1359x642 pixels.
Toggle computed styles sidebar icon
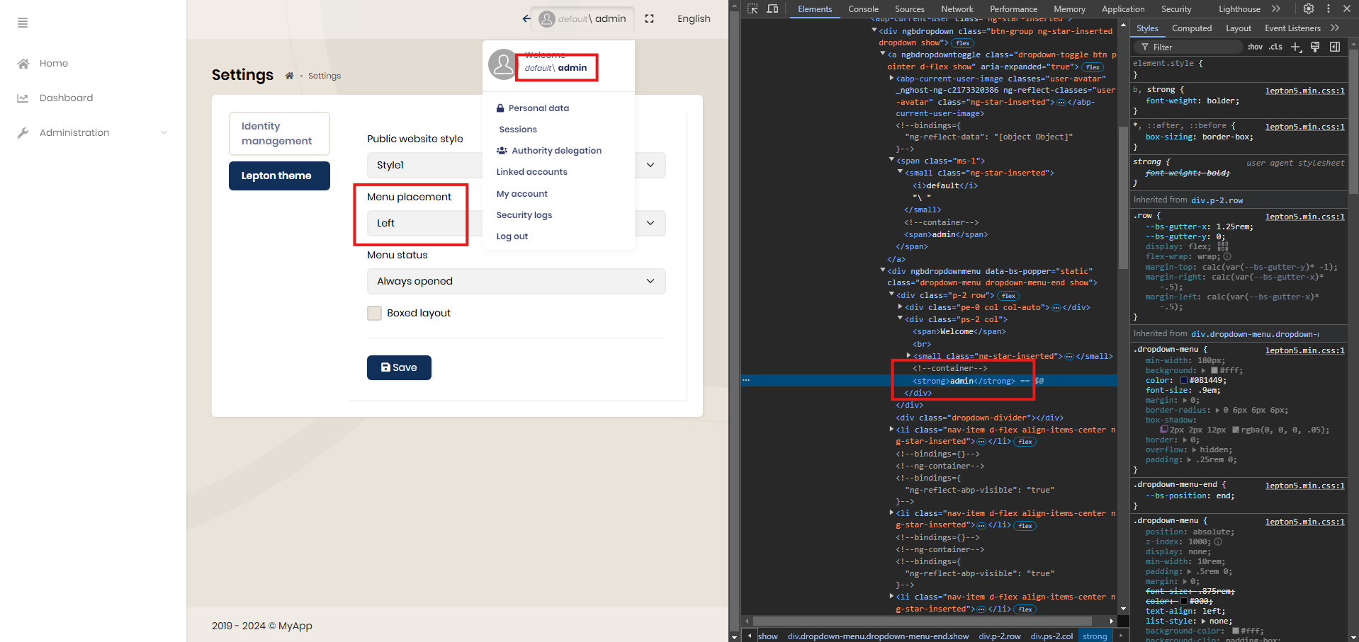[1335, 47]
